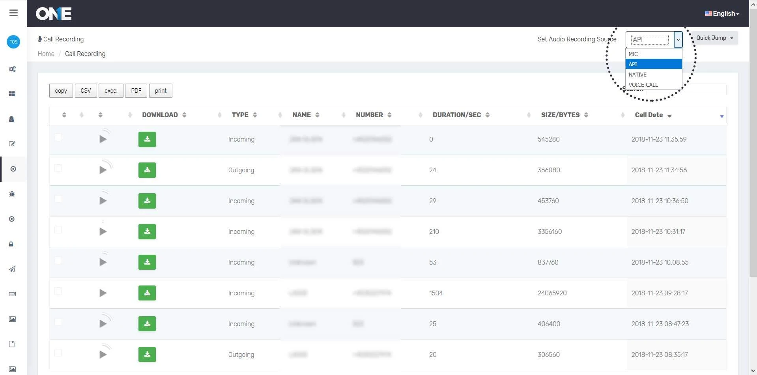757x375 pixels.
Task: Play the recording dated 2018-11-23 11:34:56
Action: (x=103, y=170)
